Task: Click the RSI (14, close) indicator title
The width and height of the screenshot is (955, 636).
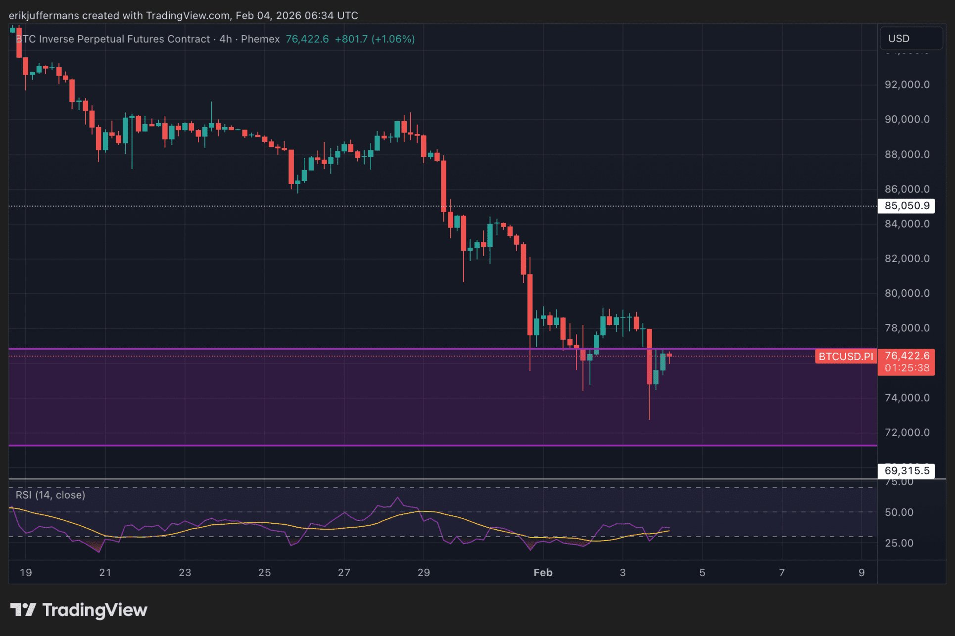Action: coord(50,495)
